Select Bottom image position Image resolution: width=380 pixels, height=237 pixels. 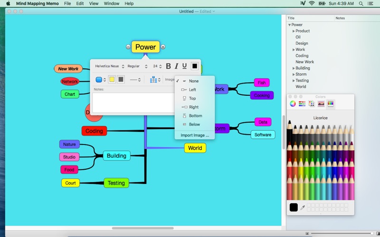(x=195, y=116)
